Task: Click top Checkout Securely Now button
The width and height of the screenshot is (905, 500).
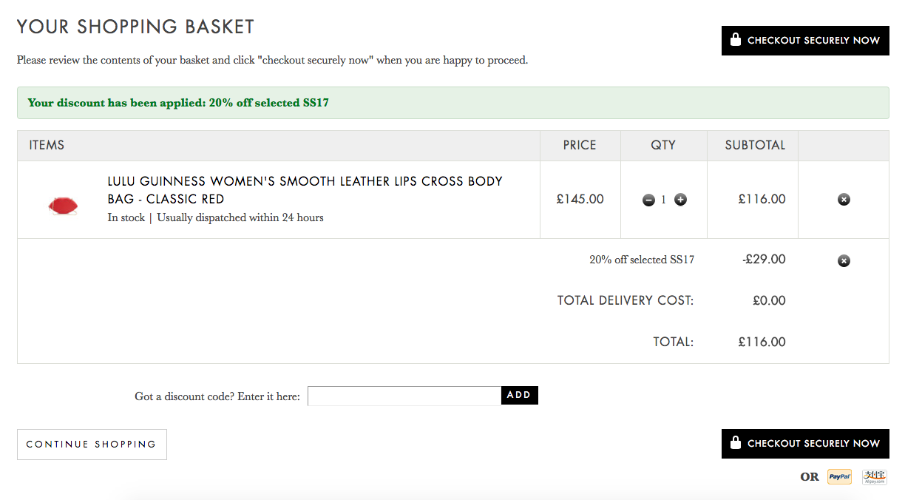Action: pos(805,41)
